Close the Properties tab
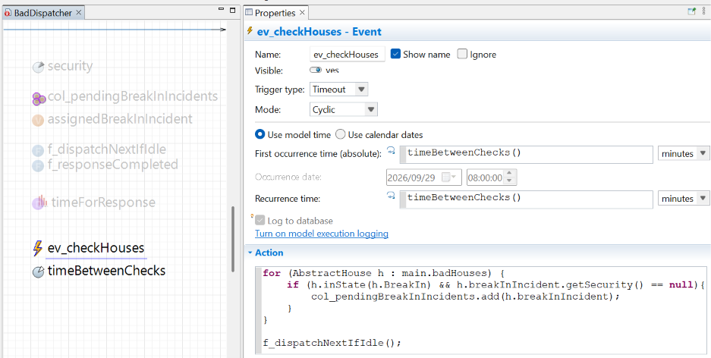 (302, 13)
